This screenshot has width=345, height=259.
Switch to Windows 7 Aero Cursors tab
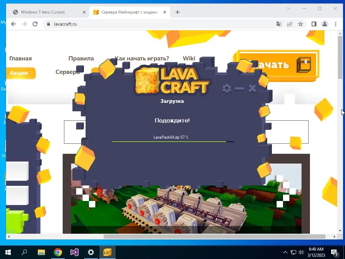(49, 12)
